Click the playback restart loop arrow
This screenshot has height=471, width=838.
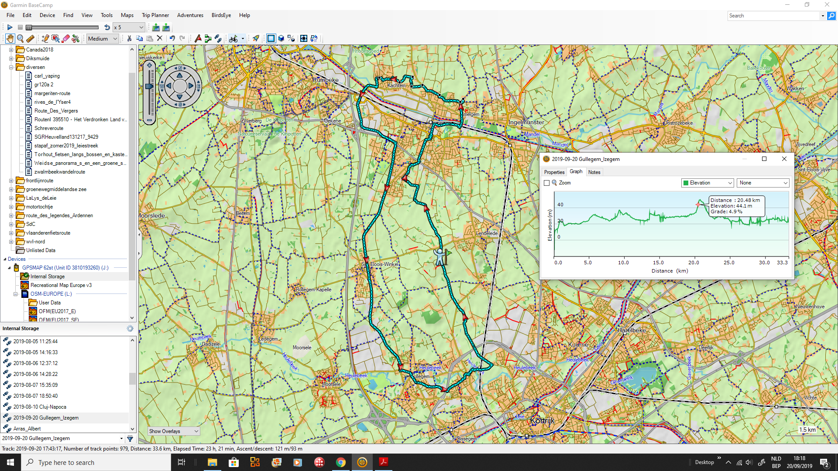click(107, 27)
